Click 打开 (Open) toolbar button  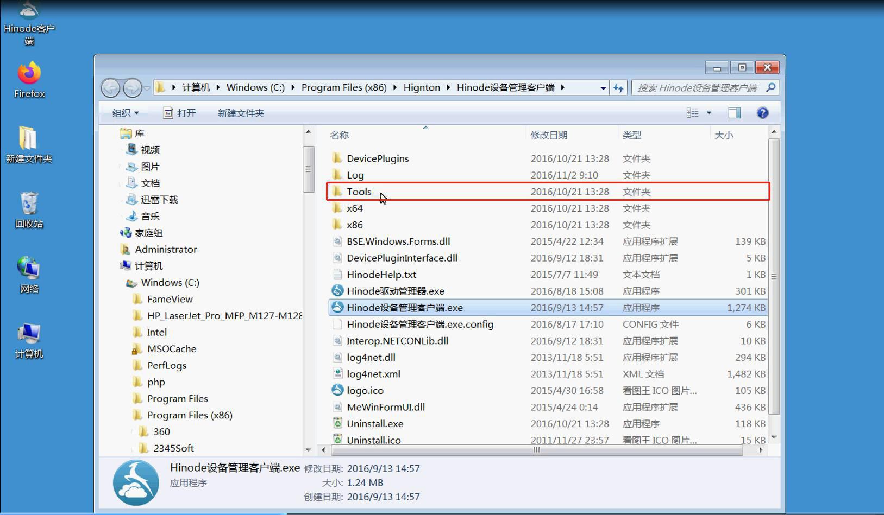pos(179,113)
